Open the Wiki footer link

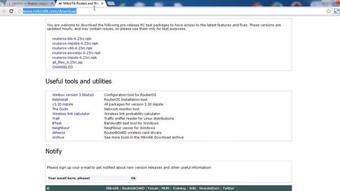tap(192, 188)
